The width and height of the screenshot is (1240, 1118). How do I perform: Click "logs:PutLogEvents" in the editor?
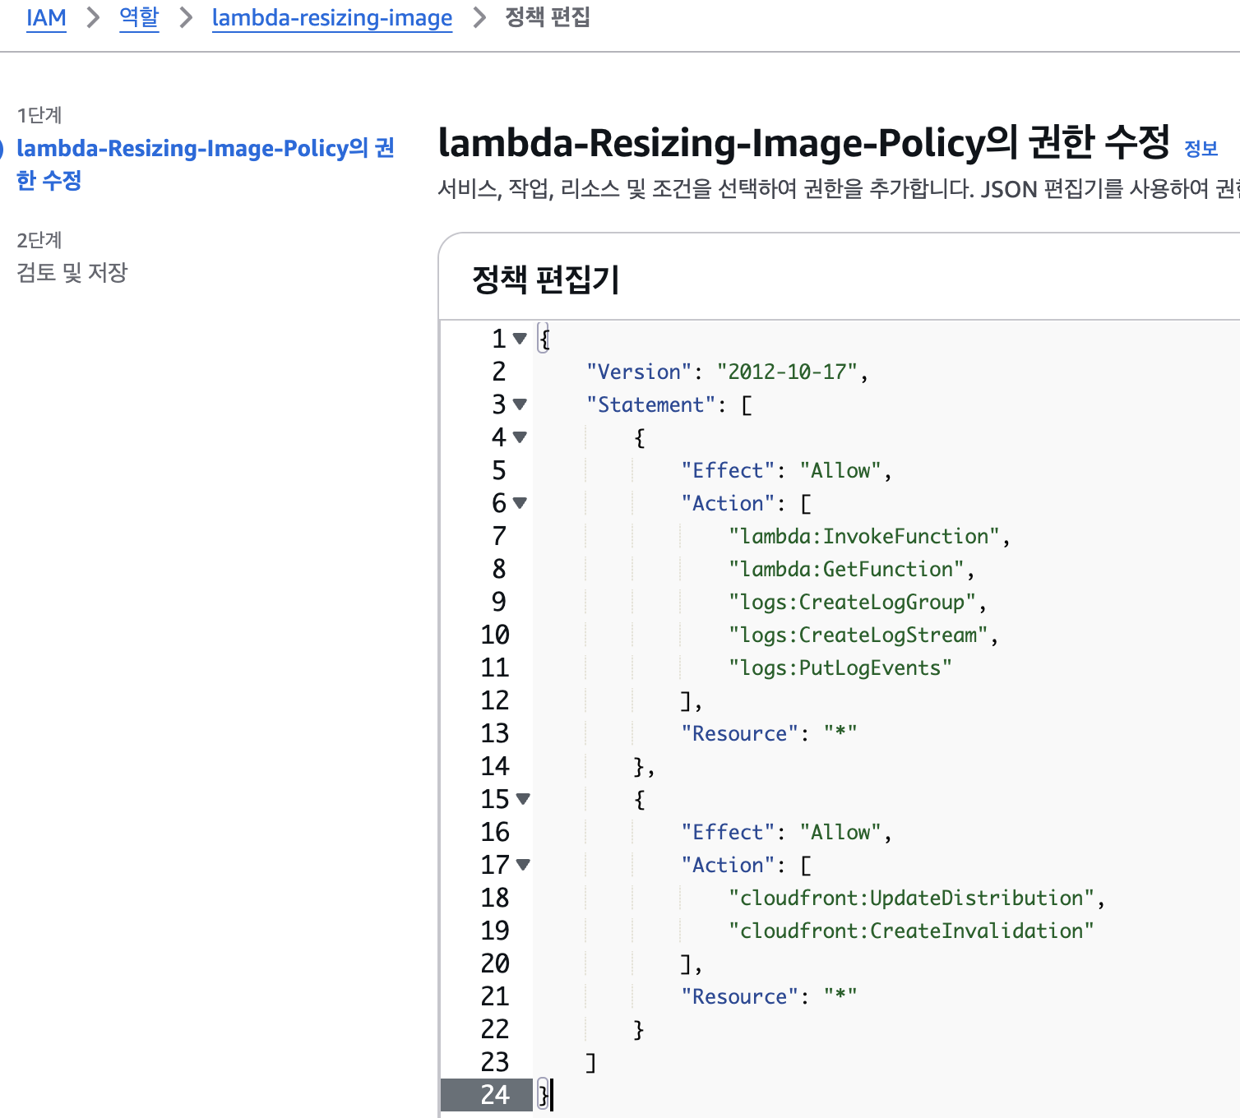point(840,668)
